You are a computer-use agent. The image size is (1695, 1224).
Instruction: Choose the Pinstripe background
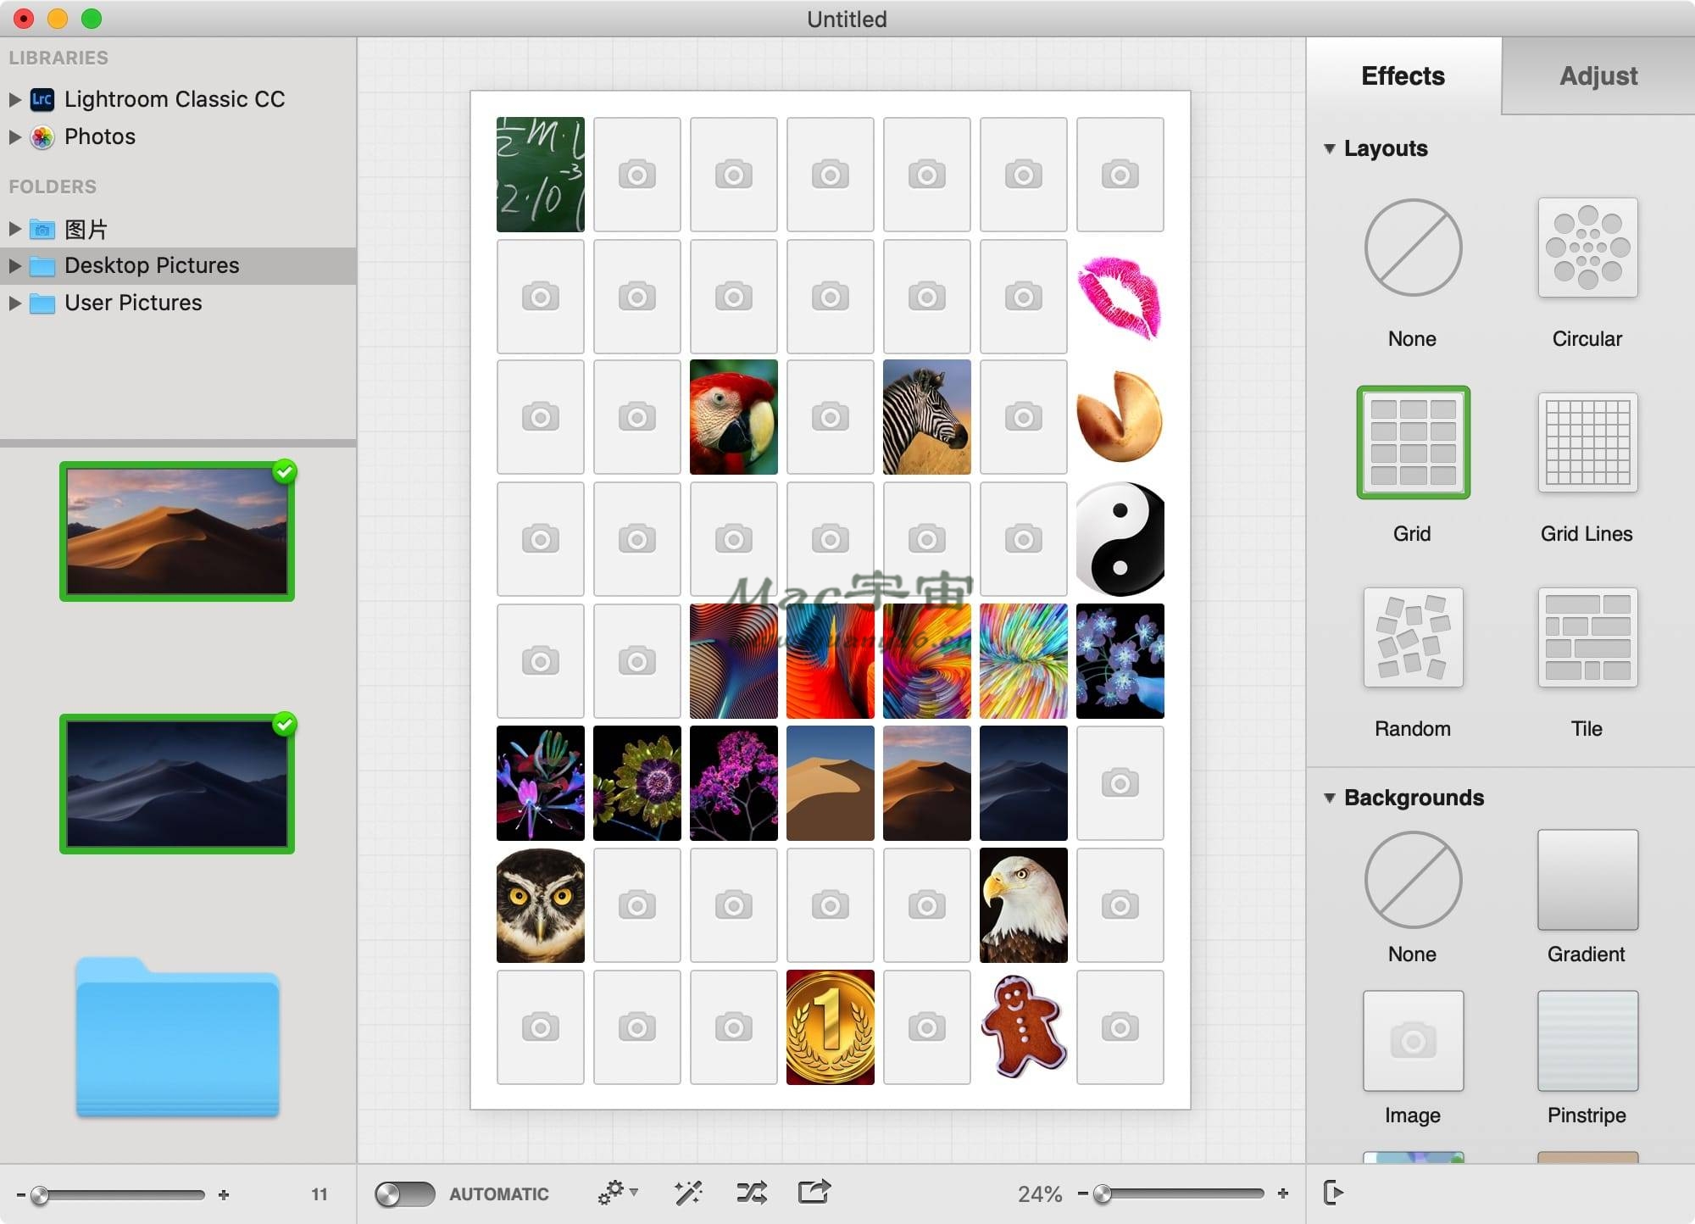(x=1587, y=1041)
